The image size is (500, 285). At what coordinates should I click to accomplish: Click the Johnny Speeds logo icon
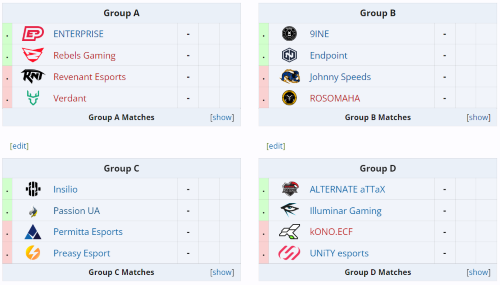click(289, 77)
